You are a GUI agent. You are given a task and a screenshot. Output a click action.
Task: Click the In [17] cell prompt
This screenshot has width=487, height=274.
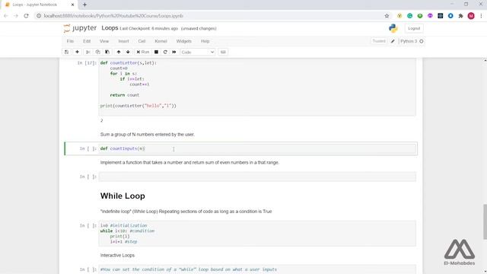click(x=87, y=62)
